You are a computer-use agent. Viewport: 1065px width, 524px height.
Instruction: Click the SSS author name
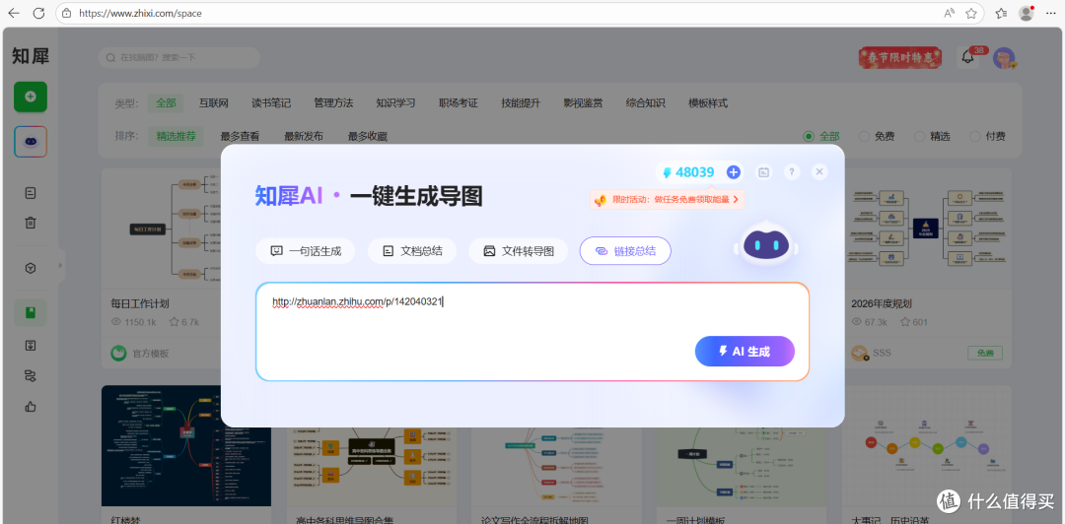[x=882, y=353]
